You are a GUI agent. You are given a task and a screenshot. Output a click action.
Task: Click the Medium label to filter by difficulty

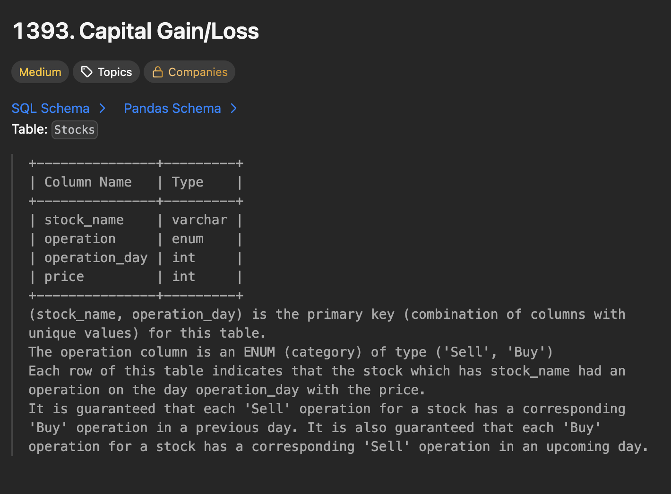click(x=40, y=72)
